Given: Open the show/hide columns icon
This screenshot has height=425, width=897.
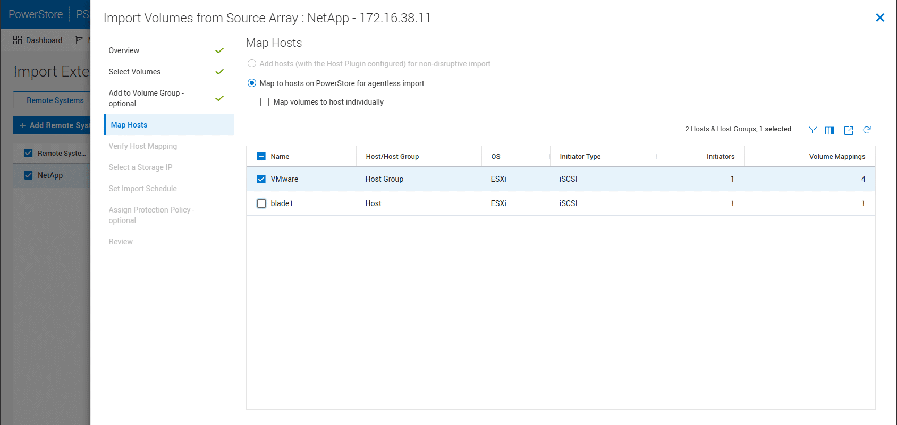Looking at the screenshot, I should 830,130.
